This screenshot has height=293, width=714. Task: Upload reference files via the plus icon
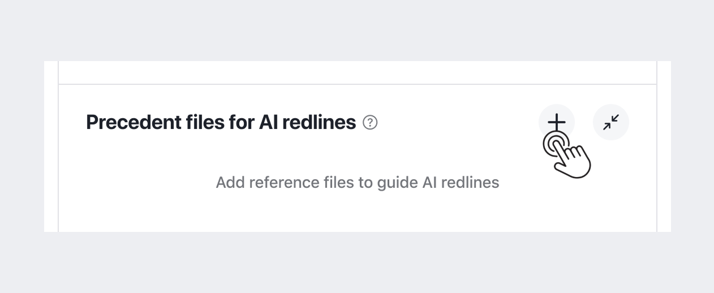point(557,122)
